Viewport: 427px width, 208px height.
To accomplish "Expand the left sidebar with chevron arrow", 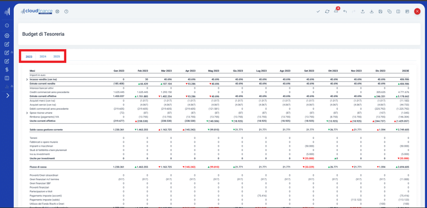I will (7, 95).
